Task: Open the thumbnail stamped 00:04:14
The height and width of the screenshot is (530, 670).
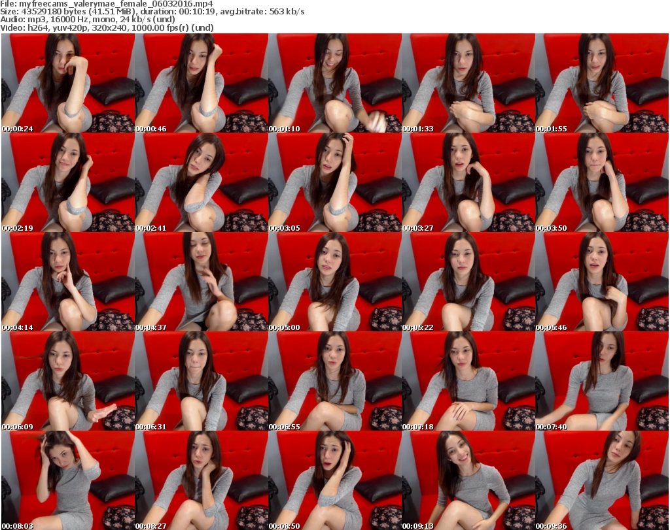Action: (68, 282)
